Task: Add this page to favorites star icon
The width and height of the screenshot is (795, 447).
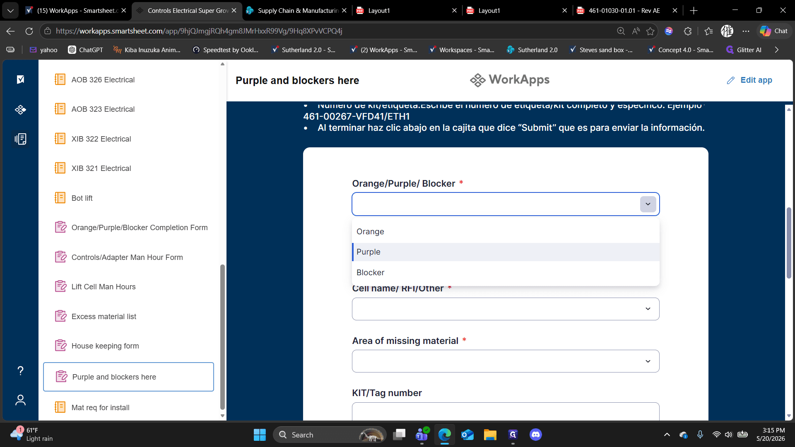Action: 650,31
